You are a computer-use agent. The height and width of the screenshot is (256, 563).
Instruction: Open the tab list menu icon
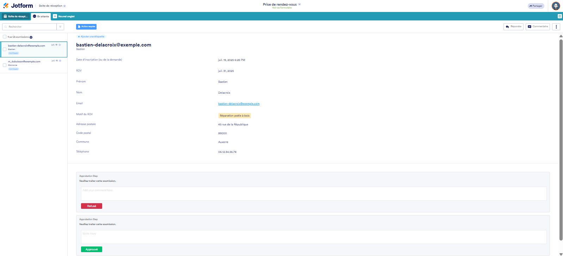pos(559,16)
